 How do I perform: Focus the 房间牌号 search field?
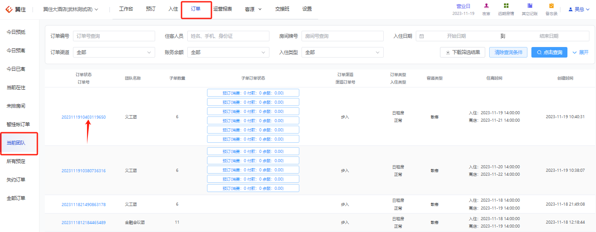tap(342, 36)
